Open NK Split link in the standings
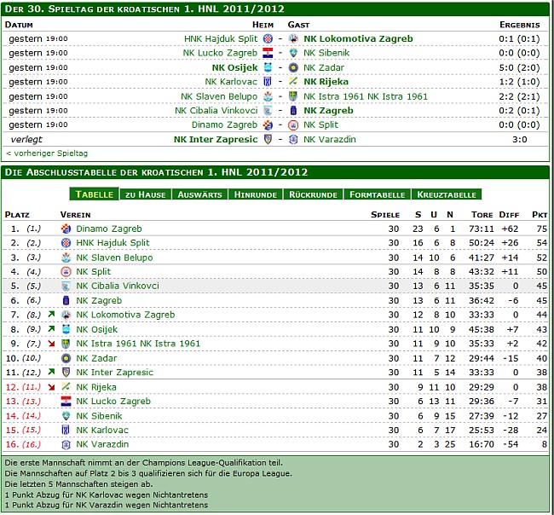 [93, 271]
